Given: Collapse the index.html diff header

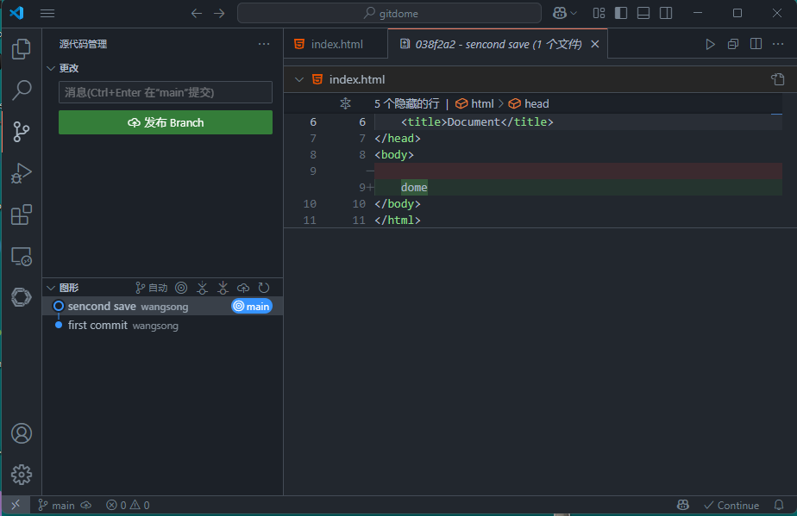Looking at the screenshot, I should [298, 78].
